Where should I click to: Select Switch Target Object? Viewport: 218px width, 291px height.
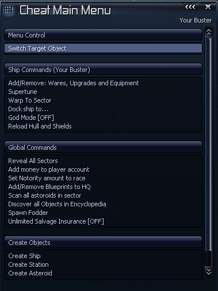tap(103, 48)
